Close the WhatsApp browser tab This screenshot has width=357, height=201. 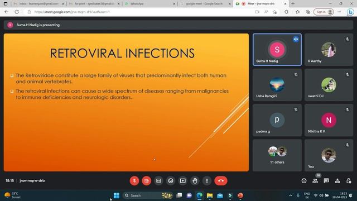[x=174, y=4]
